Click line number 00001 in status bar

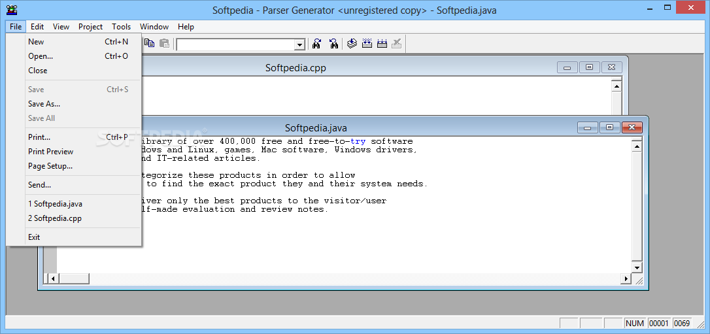pos(659,323)
